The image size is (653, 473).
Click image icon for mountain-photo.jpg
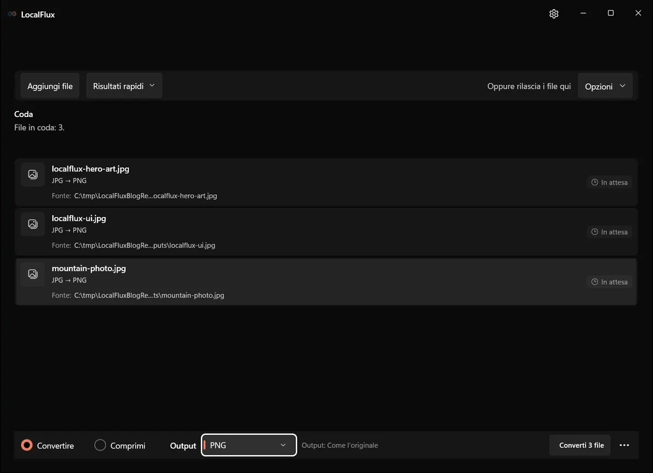coord(33,274)
